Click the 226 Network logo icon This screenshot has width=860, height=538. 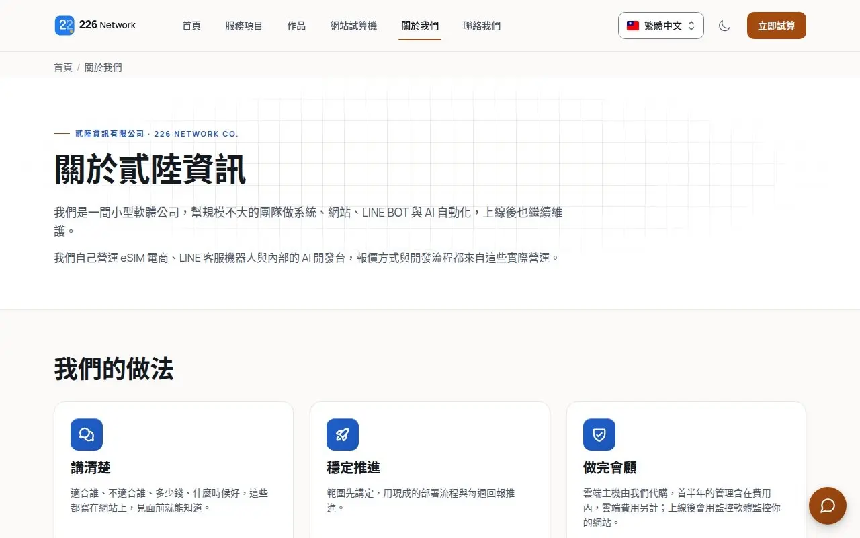[64, 26]
